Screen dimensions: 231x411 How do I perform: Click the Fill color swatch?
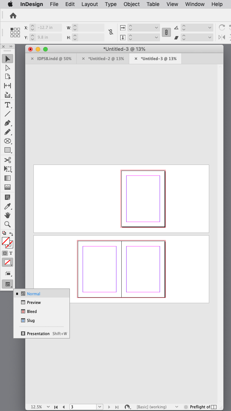pos(6,241)
